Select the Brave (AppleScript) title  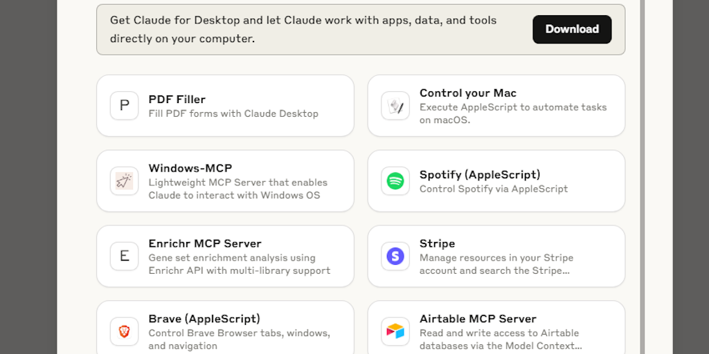point(204,319)
